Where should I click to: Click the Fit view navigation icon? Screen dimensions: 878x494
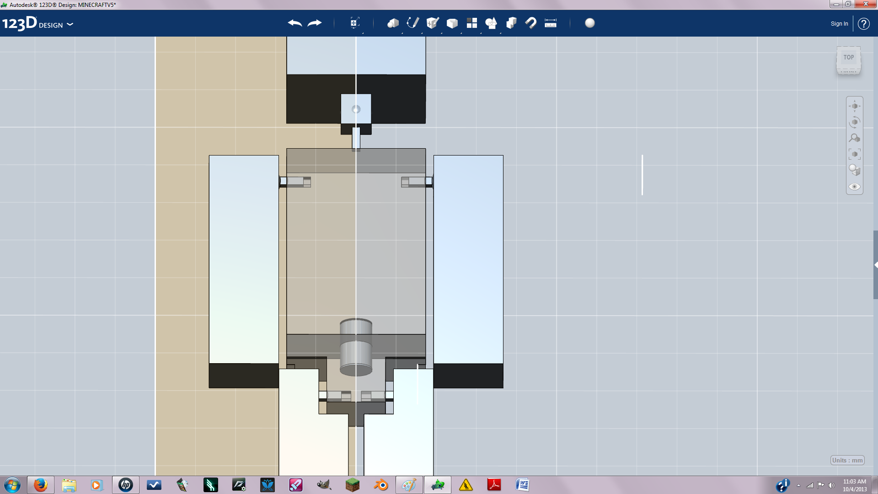(x=855, y=154)
